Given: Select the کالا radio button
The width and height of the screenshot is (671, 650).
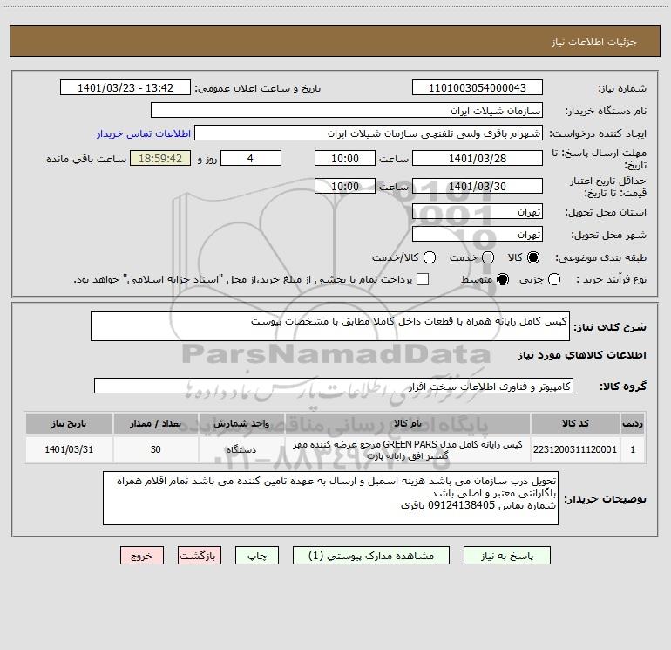Looking at the screenshot, I should [x=533, y=257].
